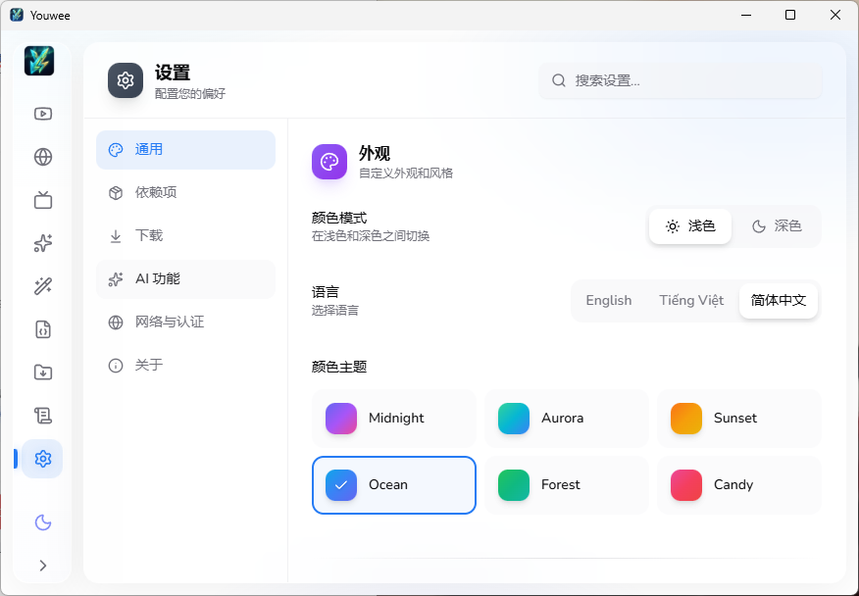Open the download folder icon in sidebar
This screenshot has width=859, height=596.
tap(42, 372)
